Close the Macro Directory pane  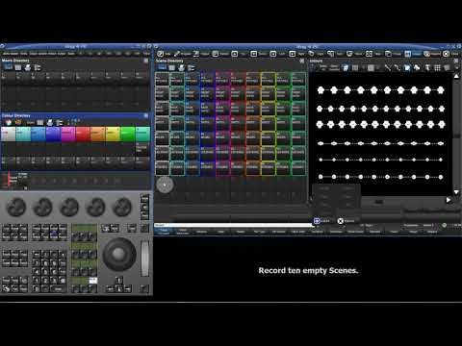coord(146,61)
